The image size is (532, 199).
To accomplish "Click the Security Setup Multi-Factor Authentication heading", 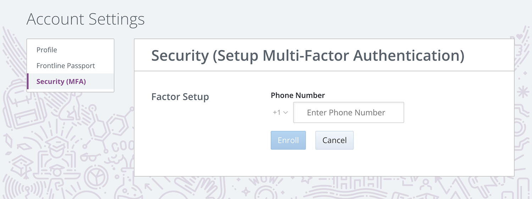I will coord(308,56).
